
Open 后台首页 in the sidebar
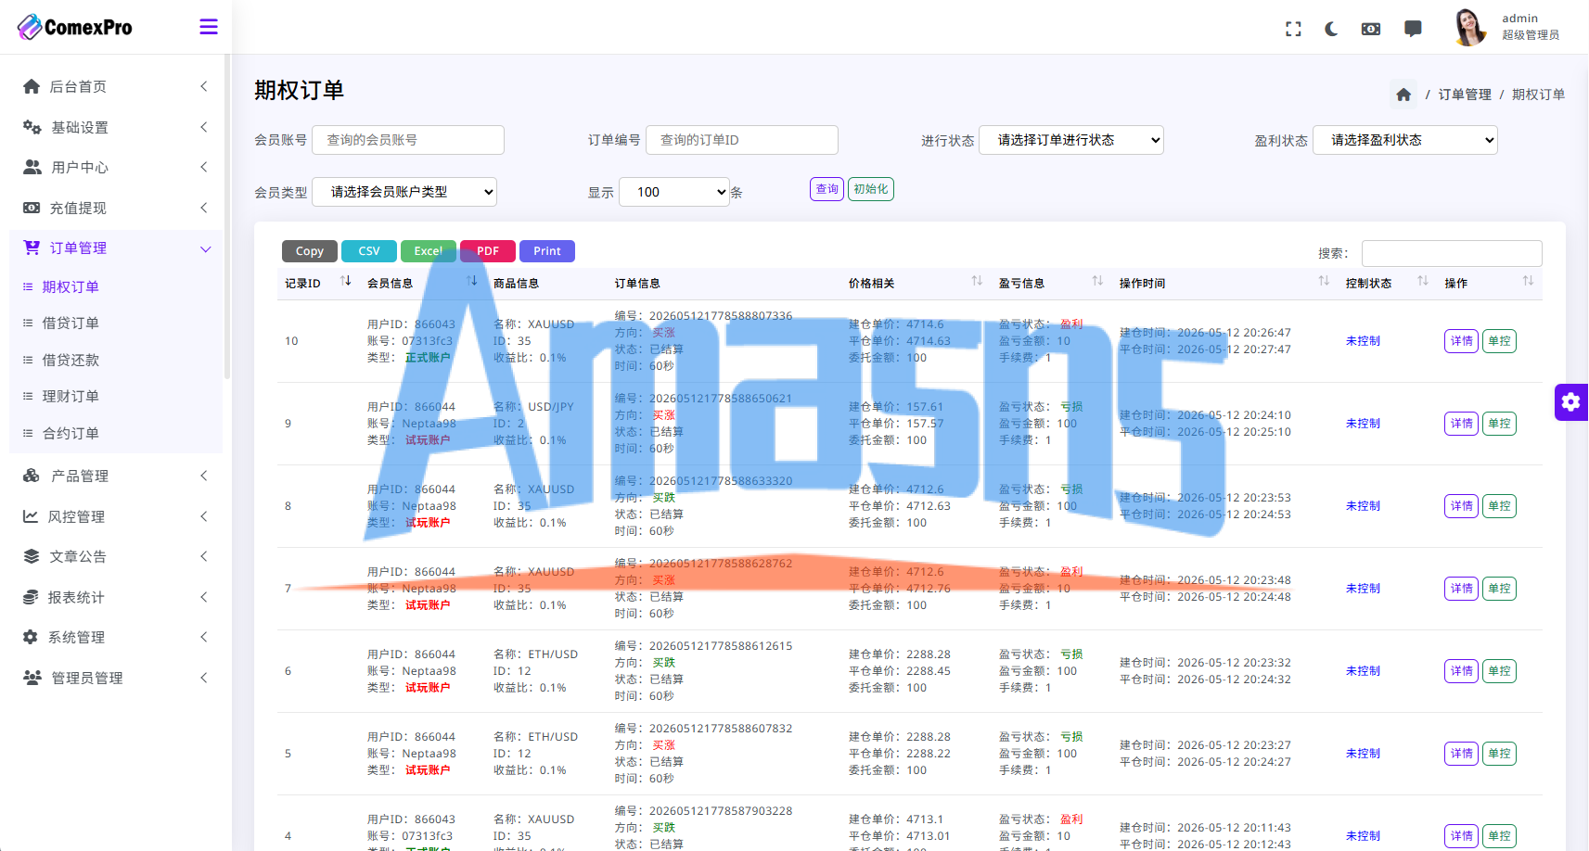coord(115,86)
